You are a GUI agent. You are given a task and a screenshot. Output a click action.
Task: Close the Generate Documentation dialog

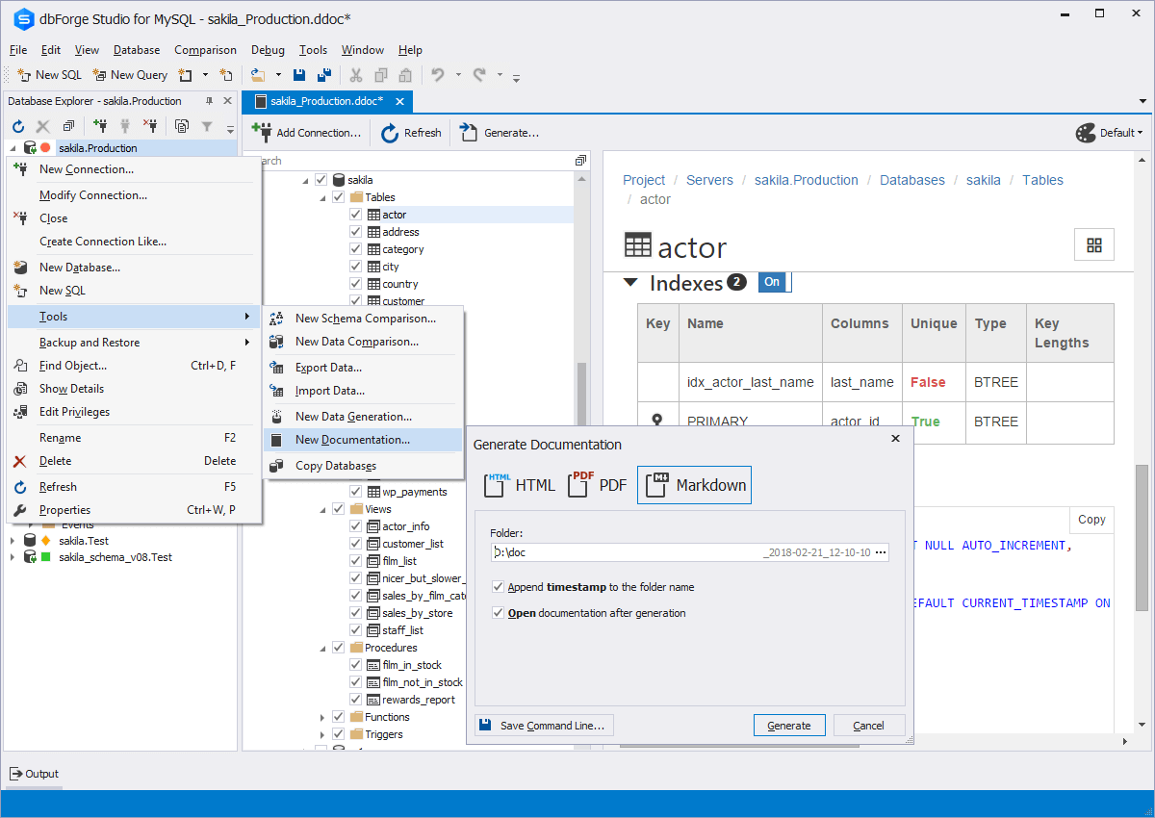[x=895, y=438]
